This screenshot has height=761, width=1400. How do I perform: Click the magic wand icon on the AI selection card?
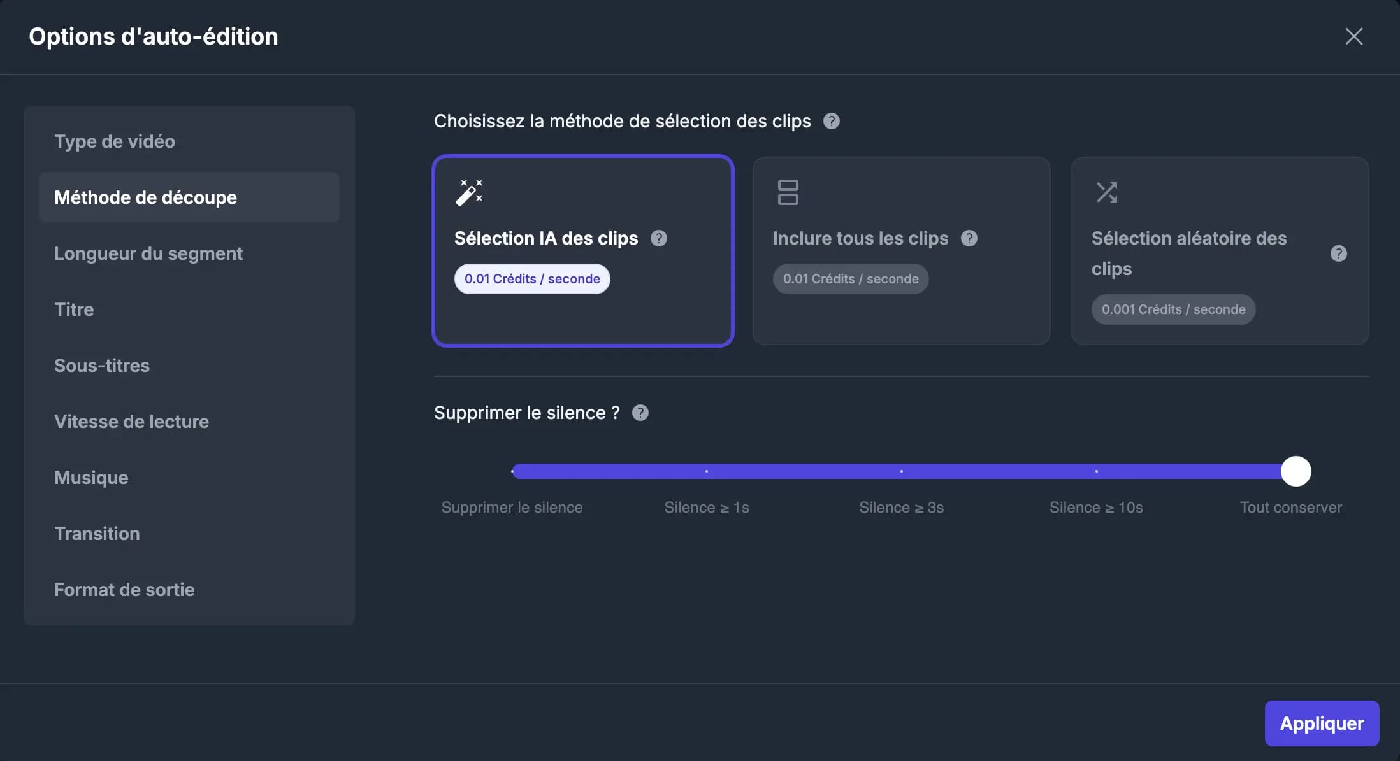tap(469, 192)
